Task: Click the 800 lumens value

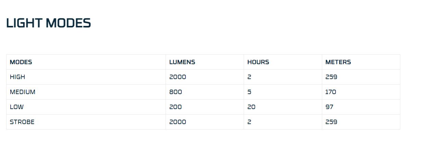Action: click(175, 92)
